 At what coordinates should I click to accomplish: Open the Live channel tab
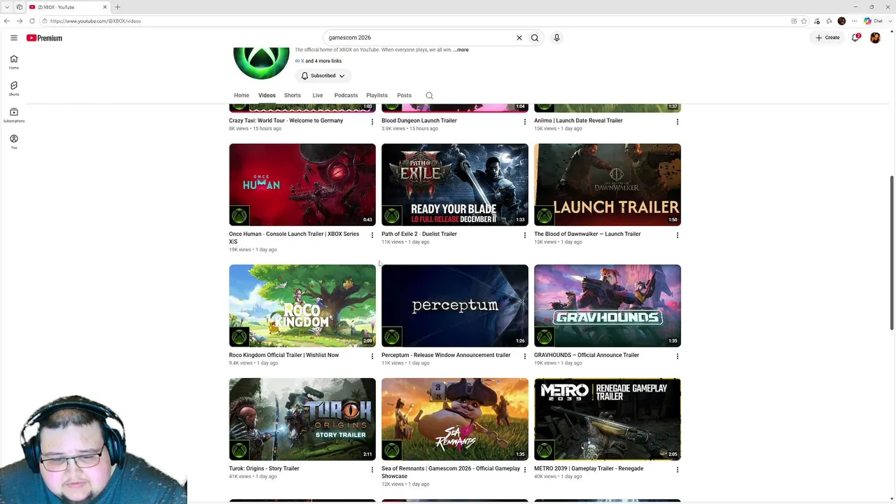pos(318,95)
